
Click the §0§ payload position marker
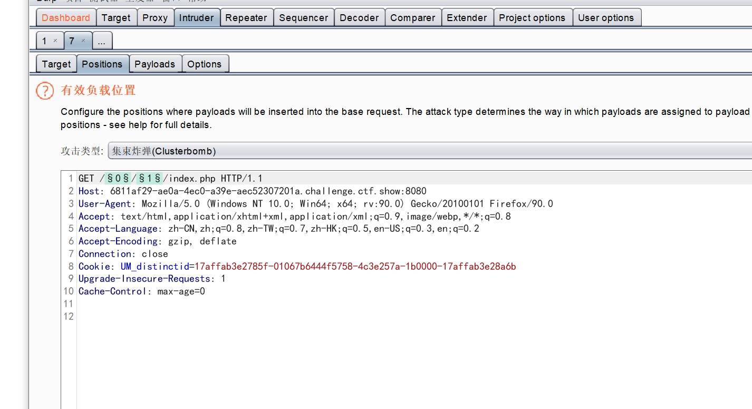tap(118, 179)
